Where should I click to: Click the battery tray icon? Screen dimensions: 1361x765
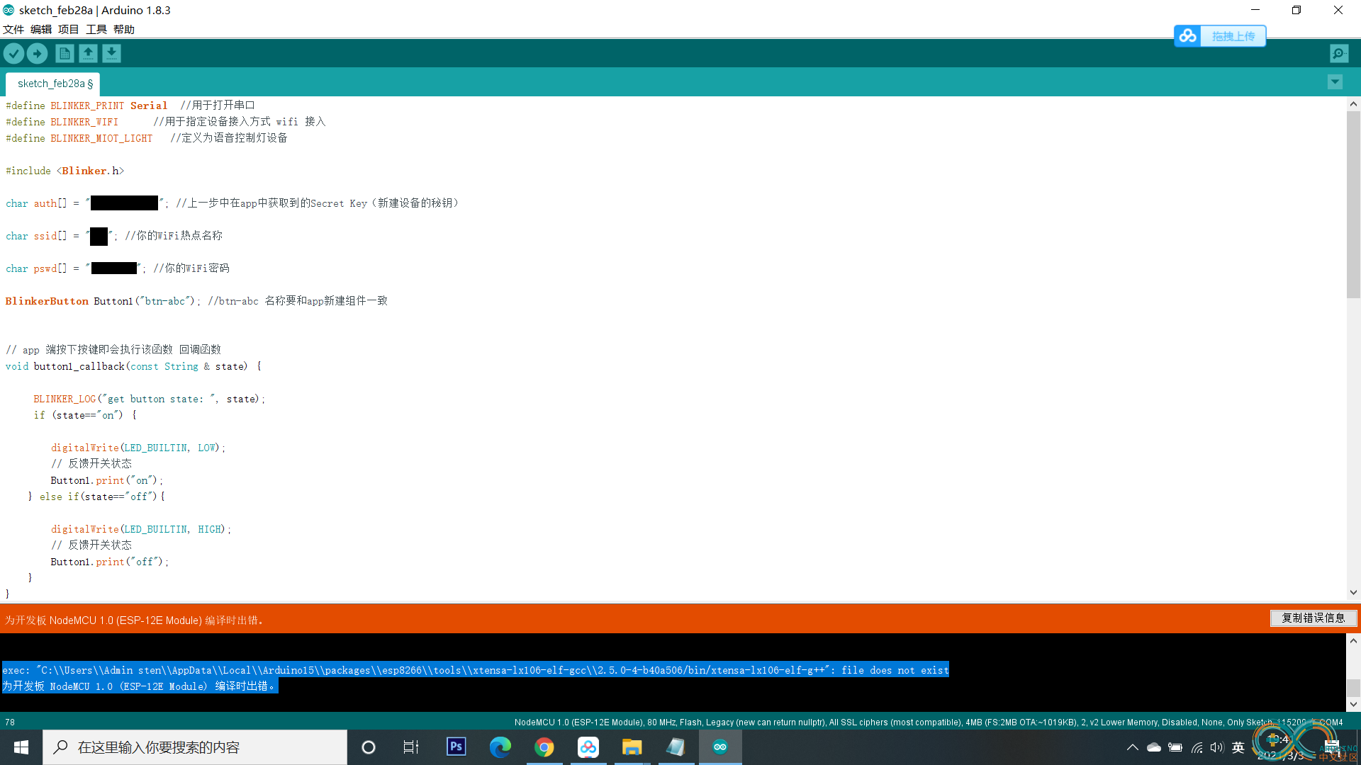(1175, 747)
